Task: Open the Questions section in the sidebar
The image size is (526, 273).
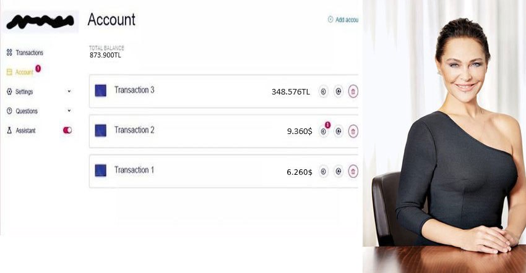Action: point(26,111)
